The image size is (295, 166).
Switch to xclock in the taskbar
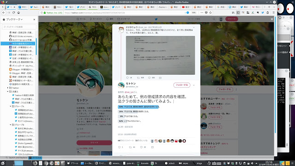(170, 163)
